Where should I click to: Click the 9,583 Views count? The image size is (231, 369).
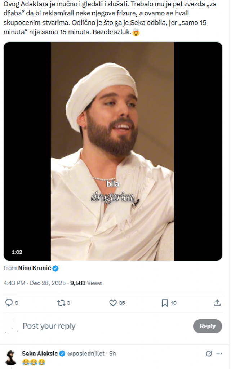click(86, 283)
